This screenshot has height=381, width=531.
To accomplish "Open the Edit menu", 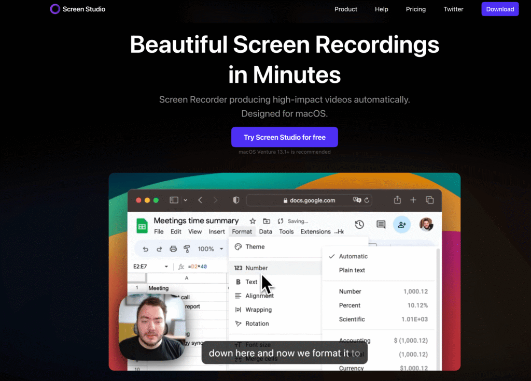I will point(176,231).
